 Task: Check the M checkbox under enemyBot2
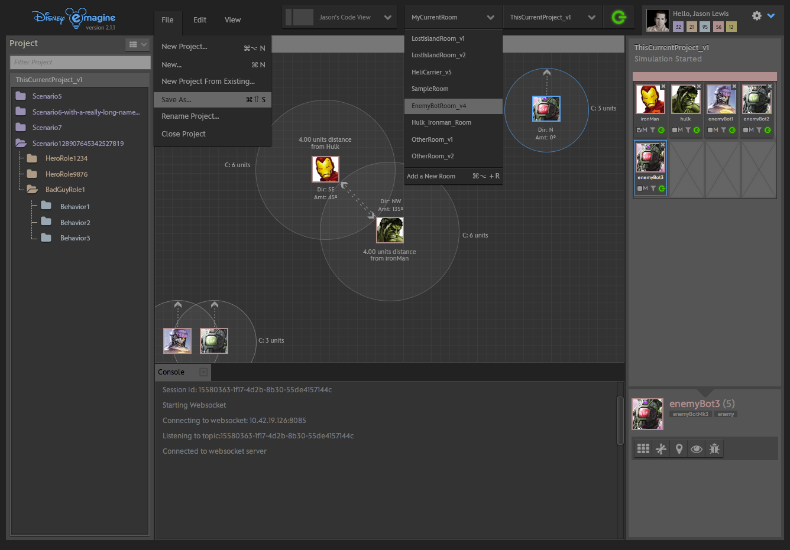coord(746,130)
